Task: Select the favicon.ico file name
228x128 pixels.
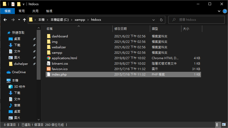Action: 60,69
